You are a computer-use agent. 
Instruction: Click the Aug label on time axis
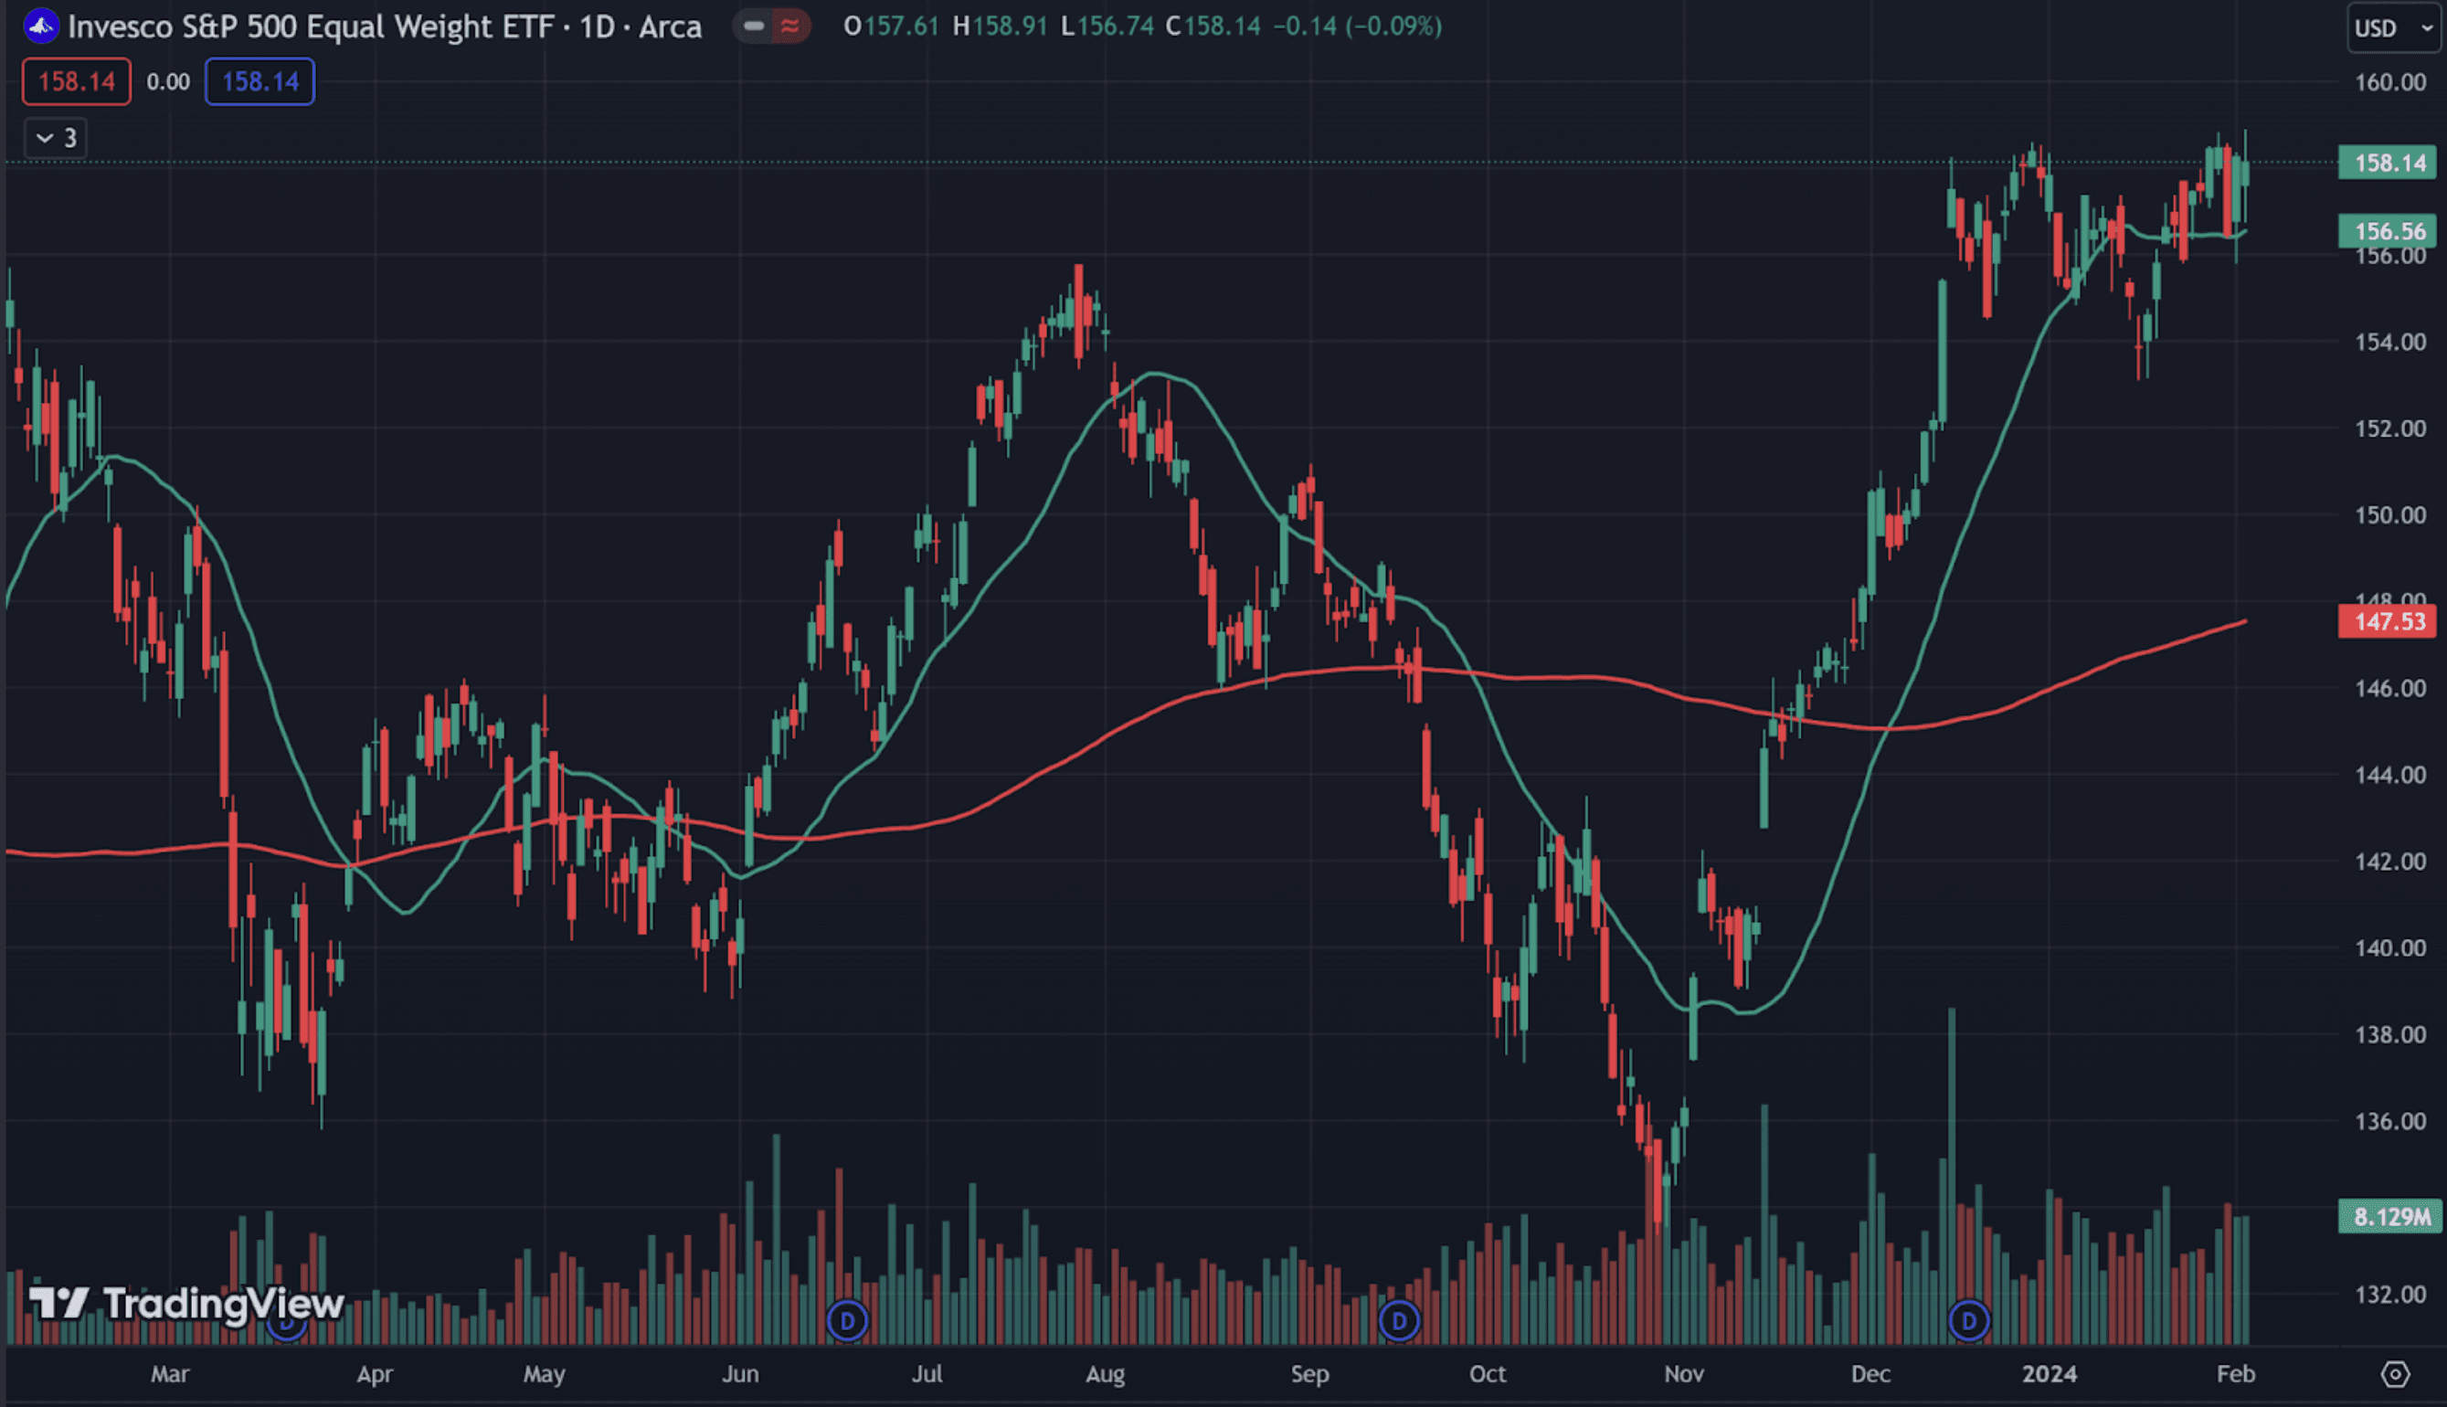[x=1105, y=1373]
